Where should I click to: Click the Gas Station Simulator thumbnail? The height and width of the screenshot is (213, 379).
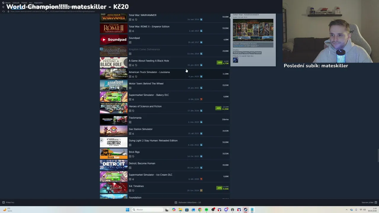[114, 131]
